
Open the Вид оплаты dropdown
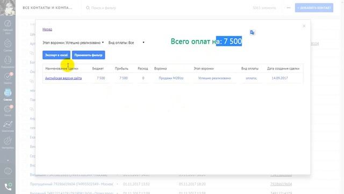point(126,43)
